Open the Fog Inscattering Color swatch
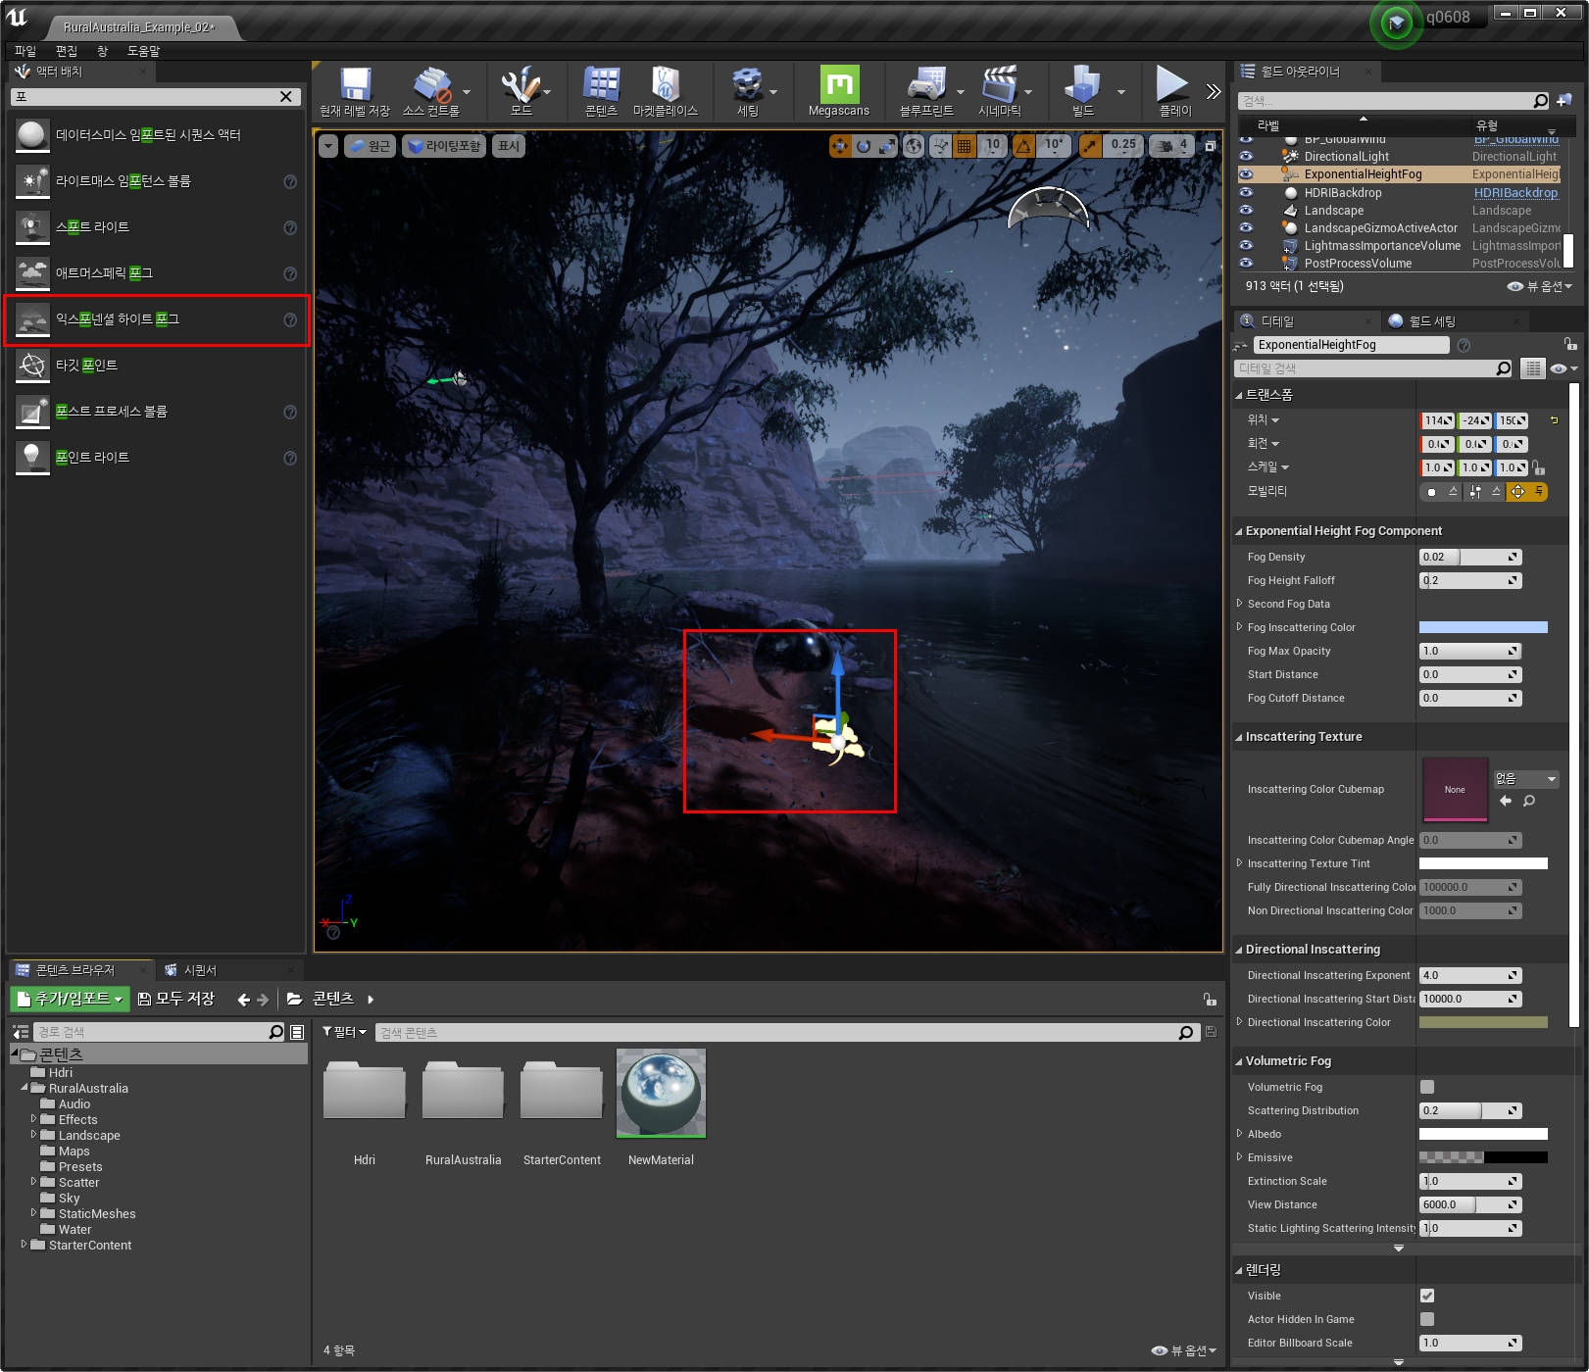This screenshot has width=1589, height=1372. pos(1483,627)
